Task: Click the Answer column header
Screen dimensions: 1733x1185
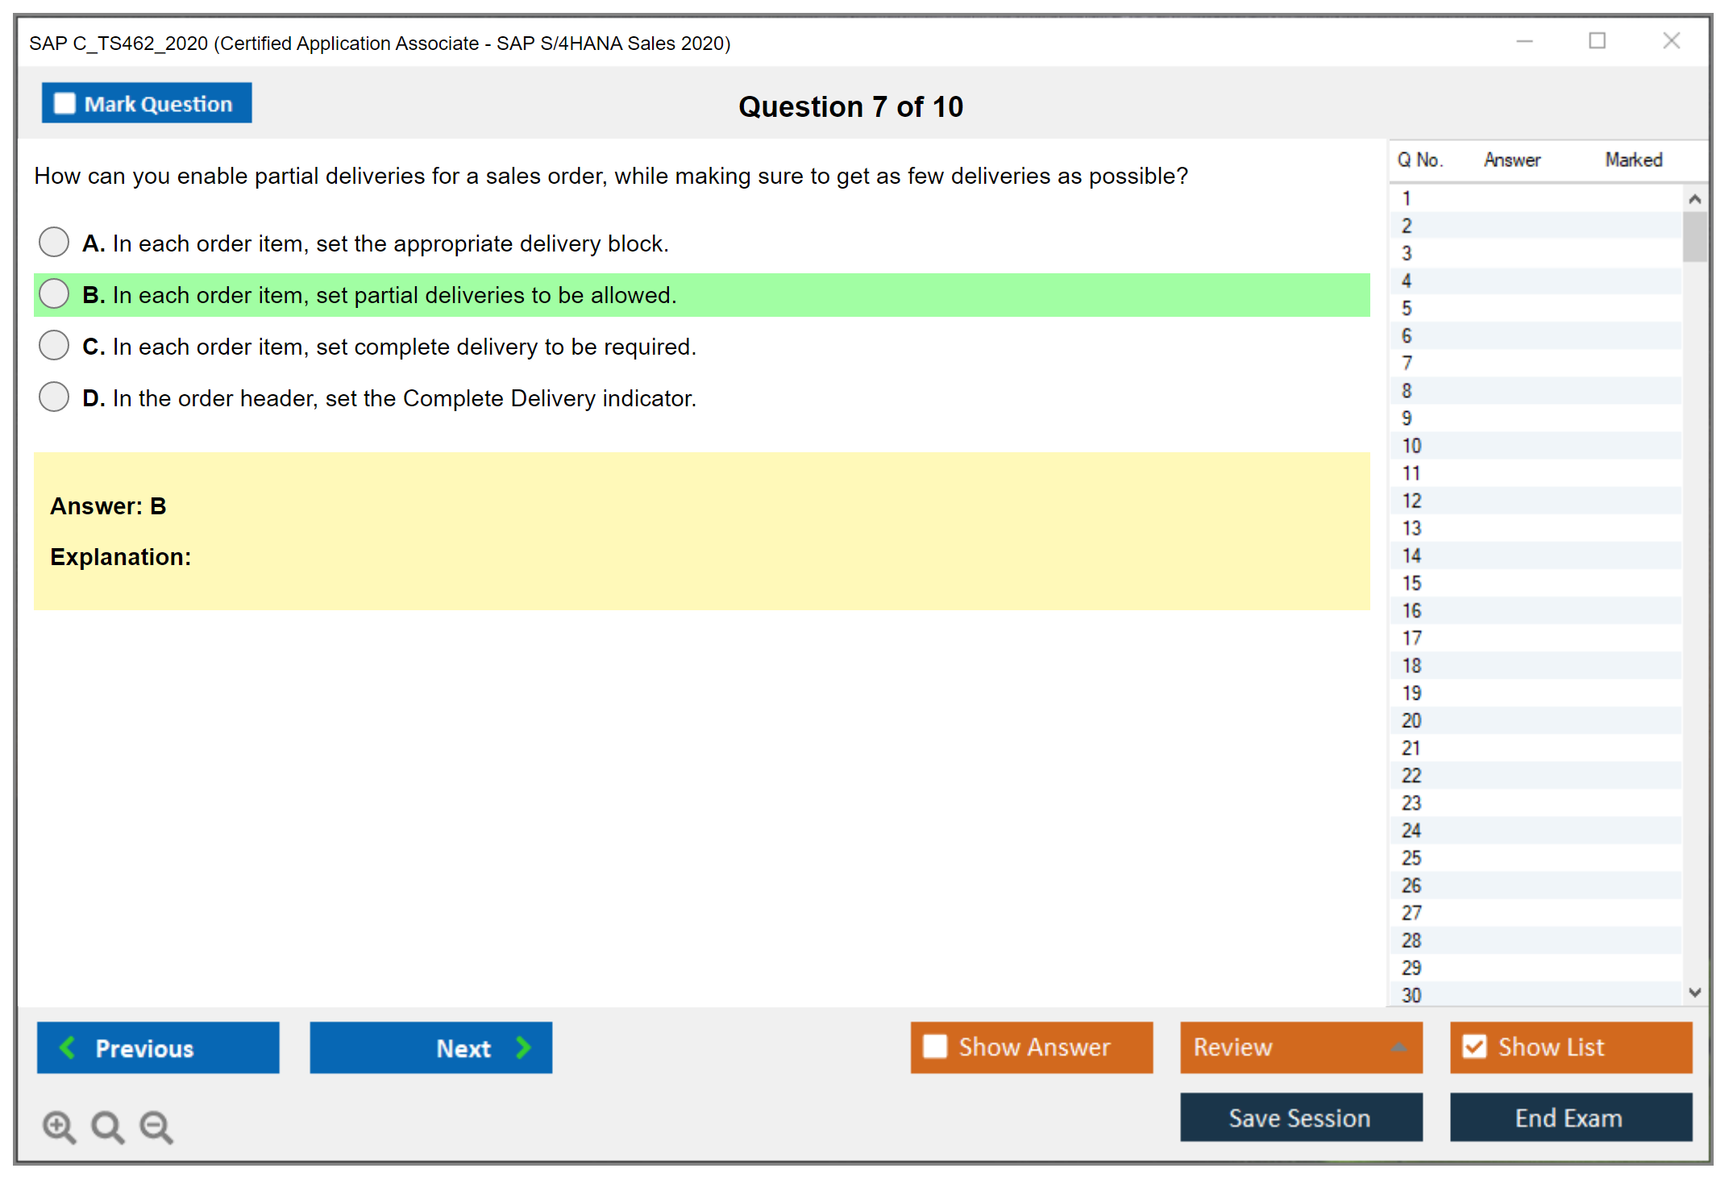Action: pos(1511,160)
